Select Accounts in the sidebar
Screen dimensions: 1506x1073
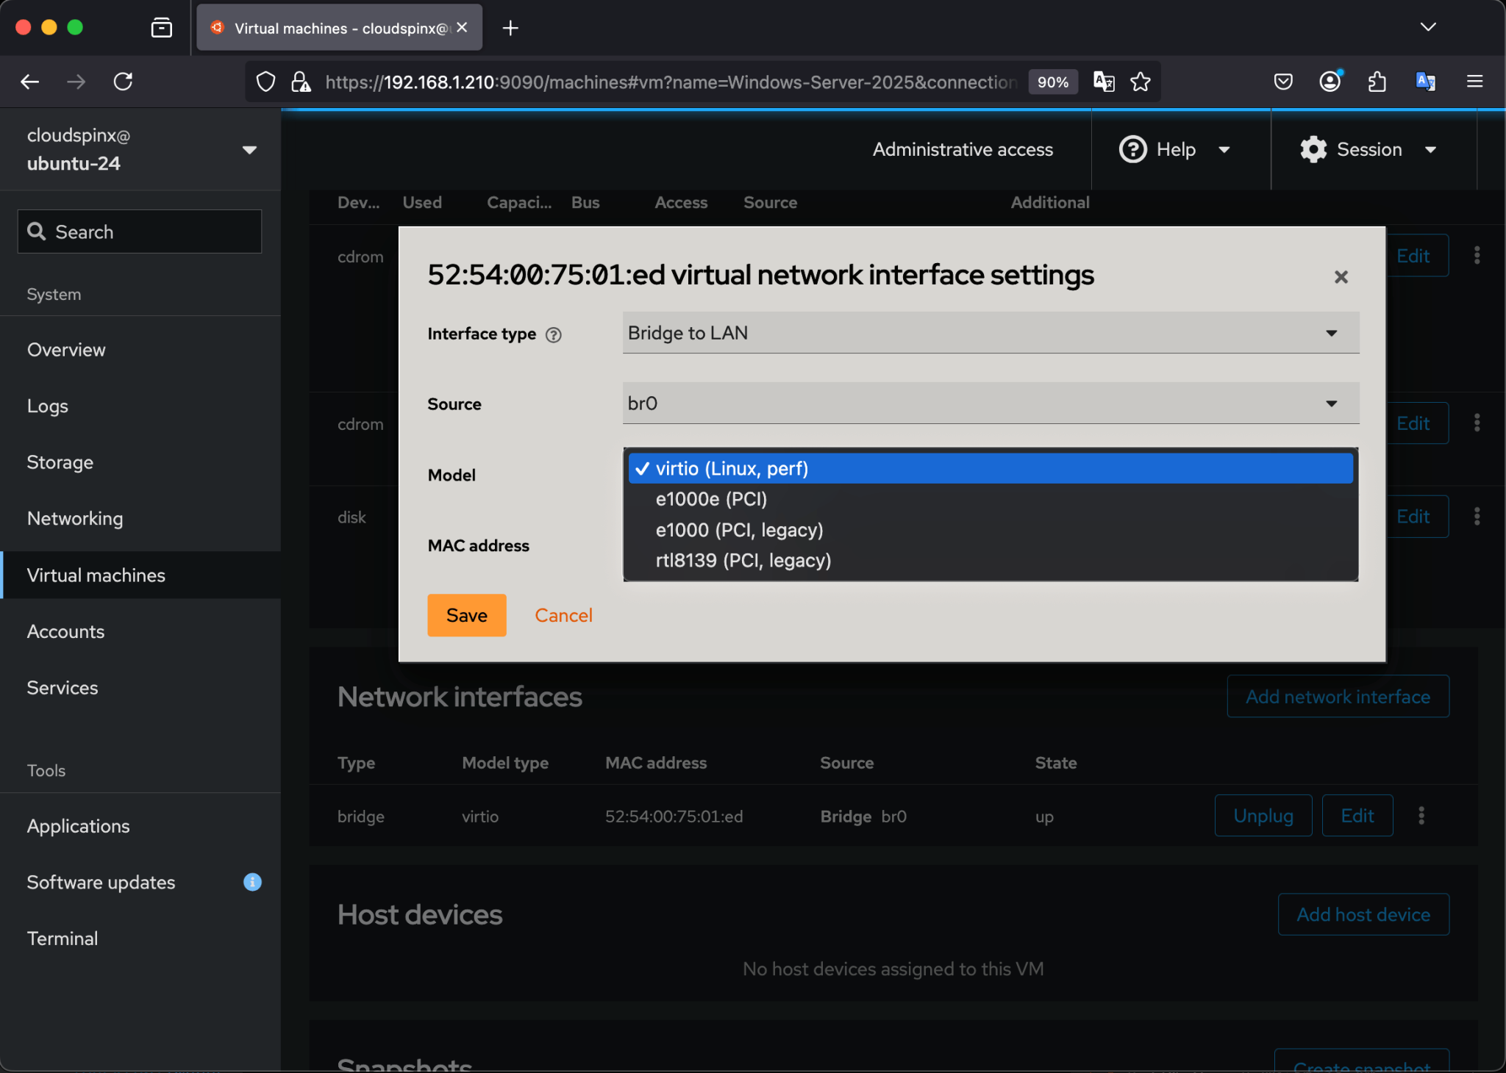[65, 631]
